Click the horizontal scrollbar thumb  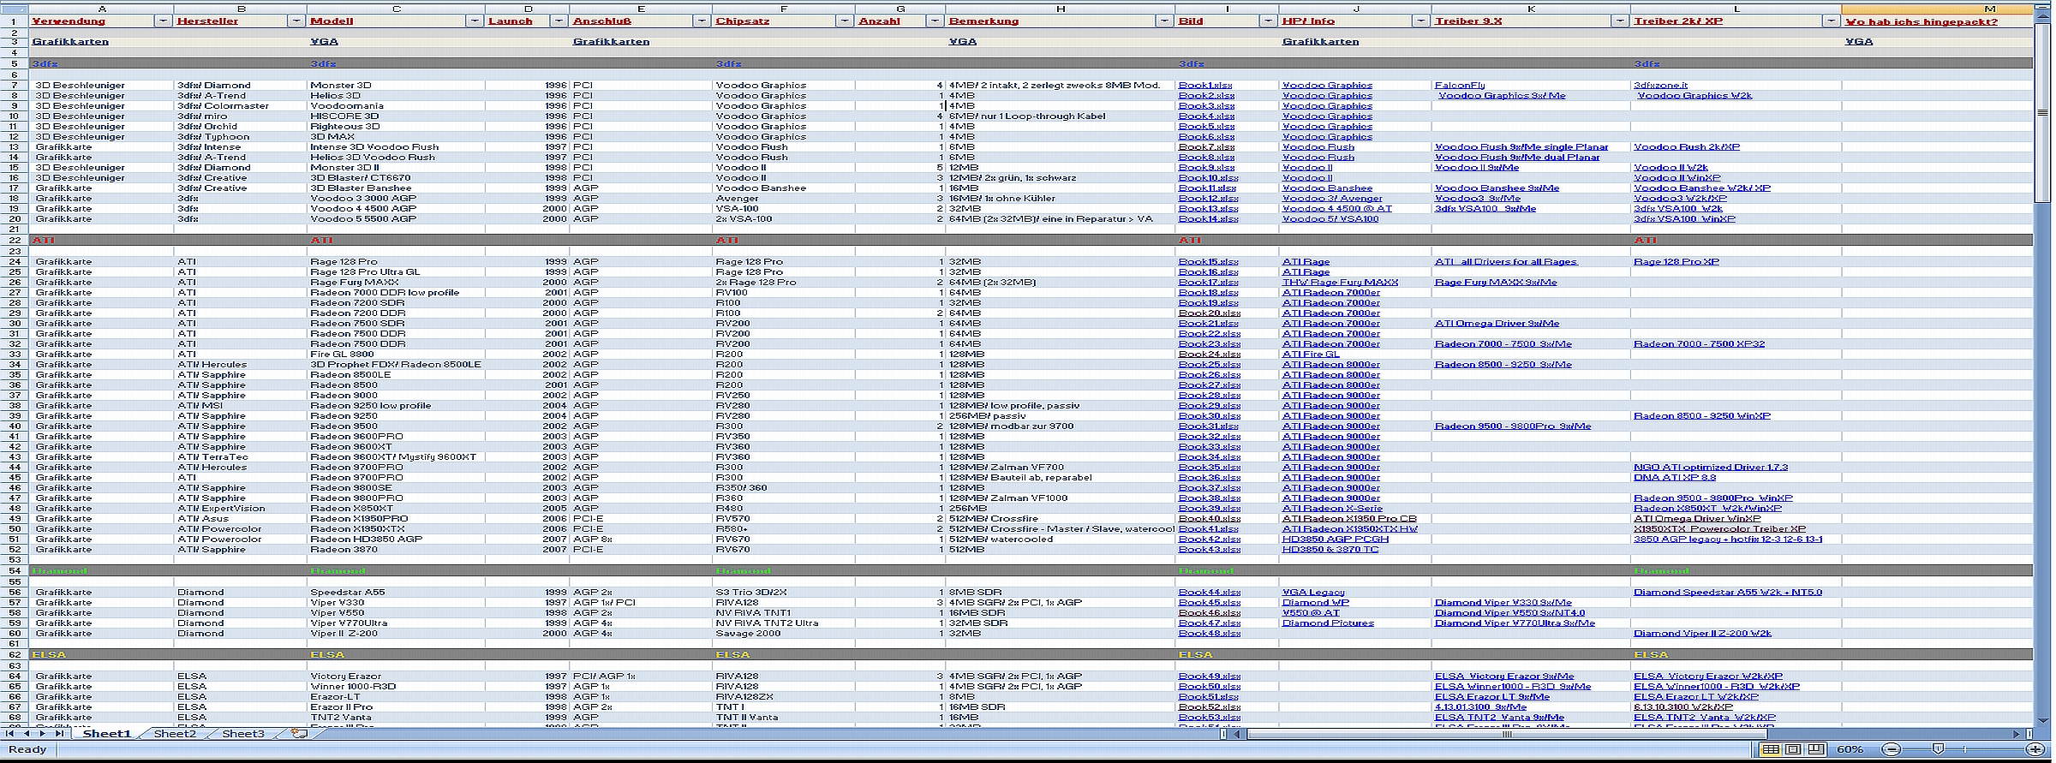click(1507, 734)
